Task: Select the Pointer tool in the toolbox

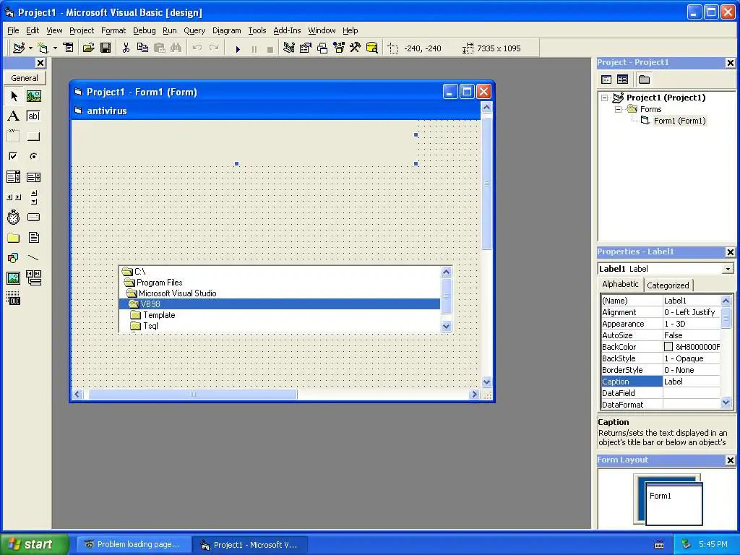Action: click(14, 96)
